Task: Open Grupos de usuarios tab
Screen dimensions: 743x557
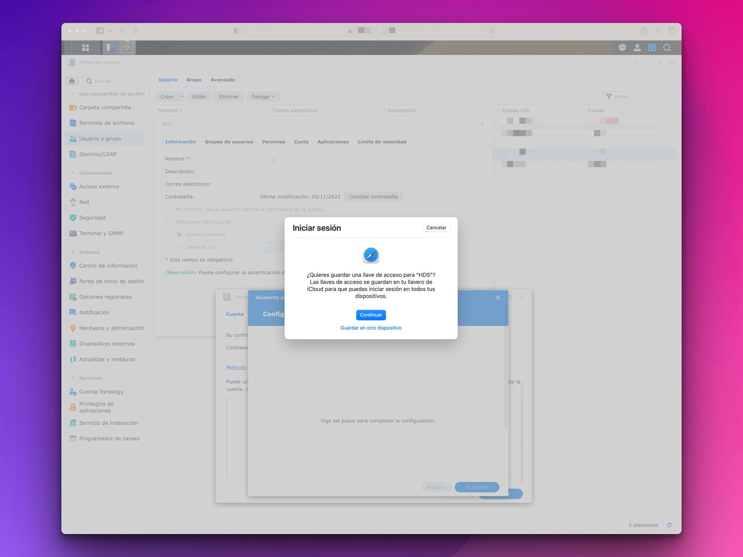Action: 229,142
